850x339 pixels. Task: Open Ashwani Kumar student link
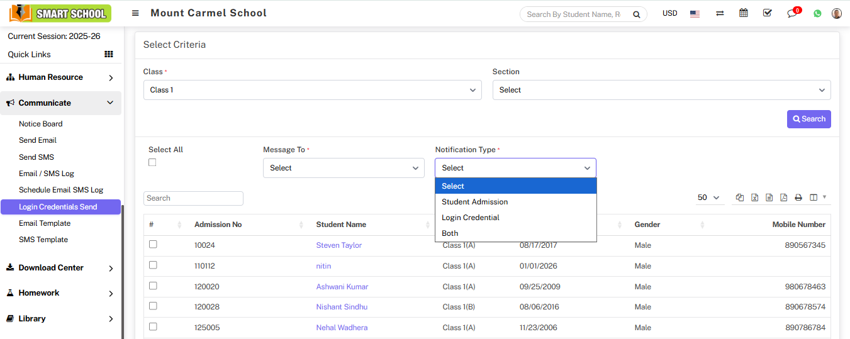pos(342,287)
